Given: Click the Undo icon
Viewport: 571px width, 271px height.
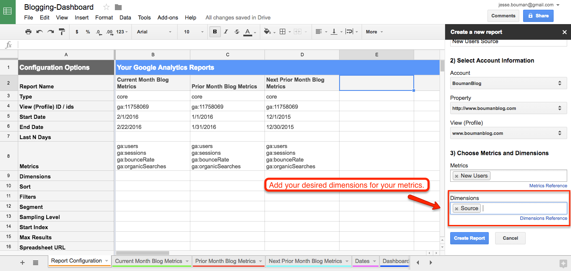Looking at the screenshot, I should coord(40,32).
